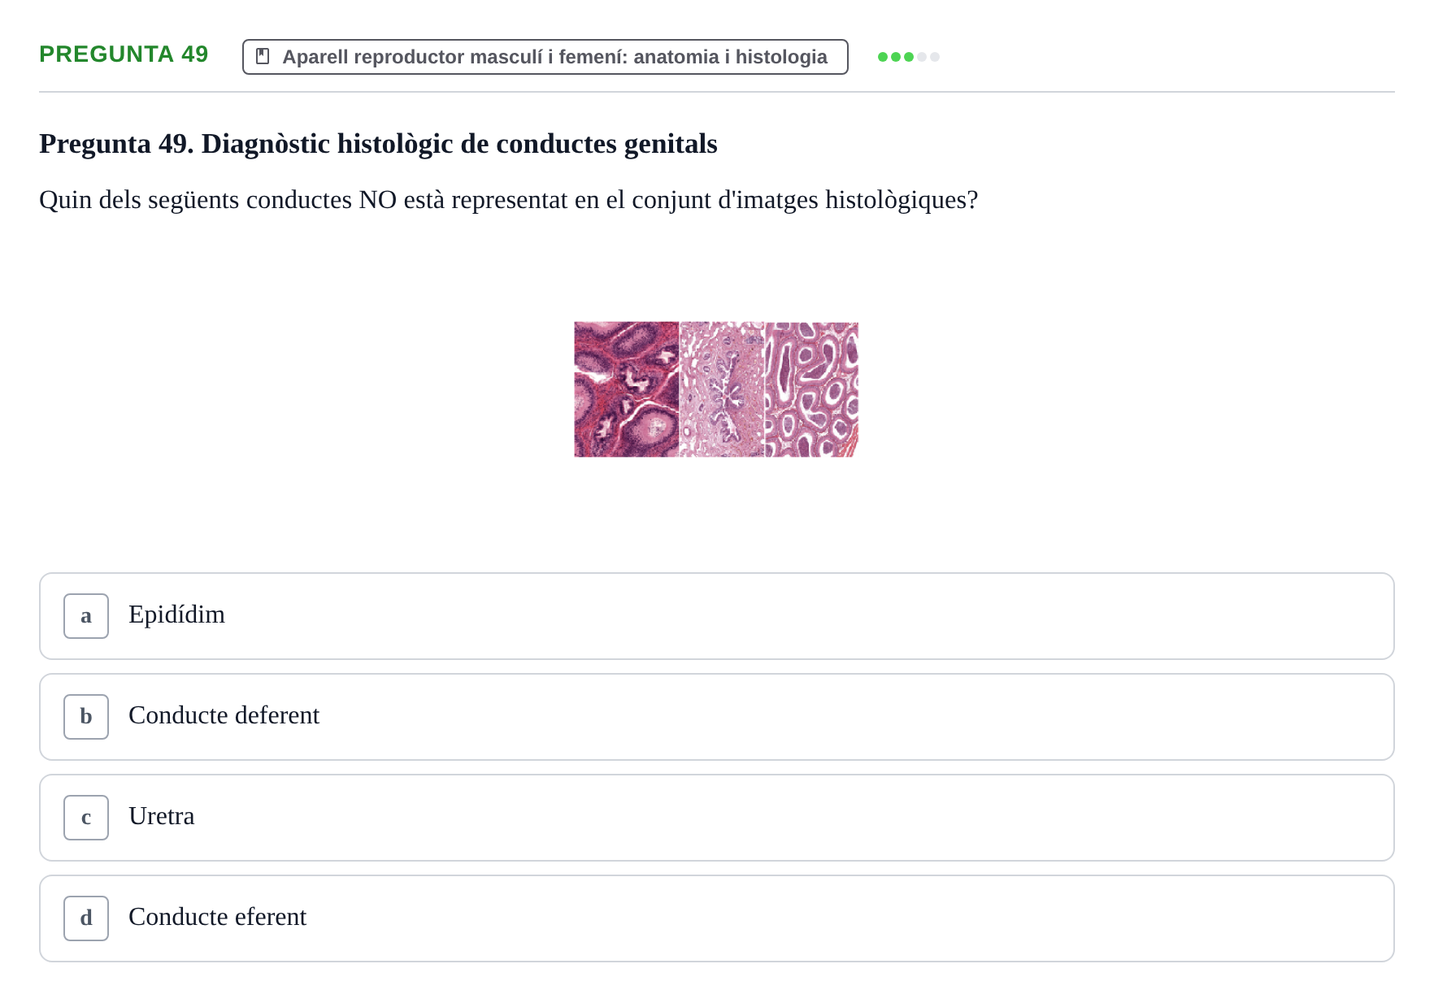
Task: Click the PREGUNTA 49 header label
Action: click(124, 54)
